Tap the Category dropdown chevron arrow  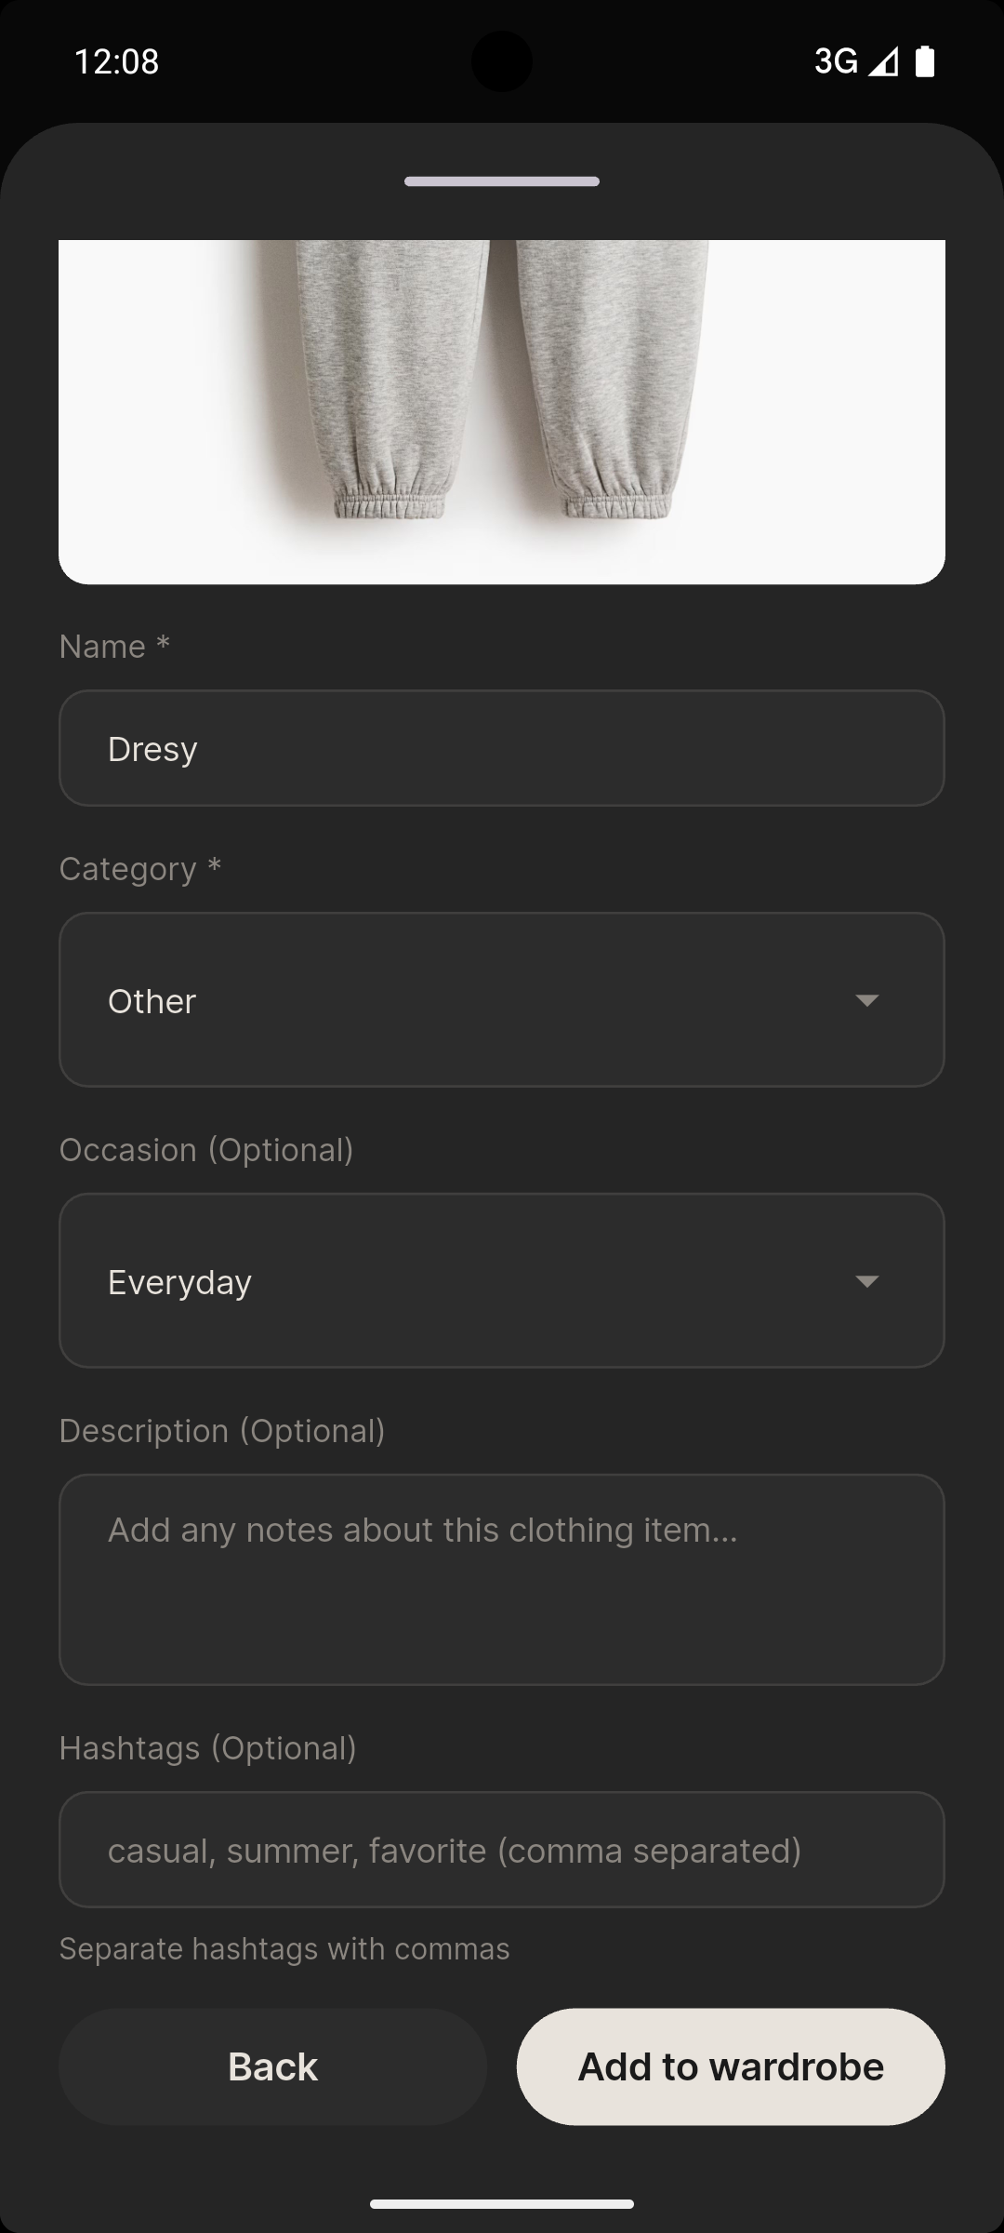click(x=866, y=1000)
